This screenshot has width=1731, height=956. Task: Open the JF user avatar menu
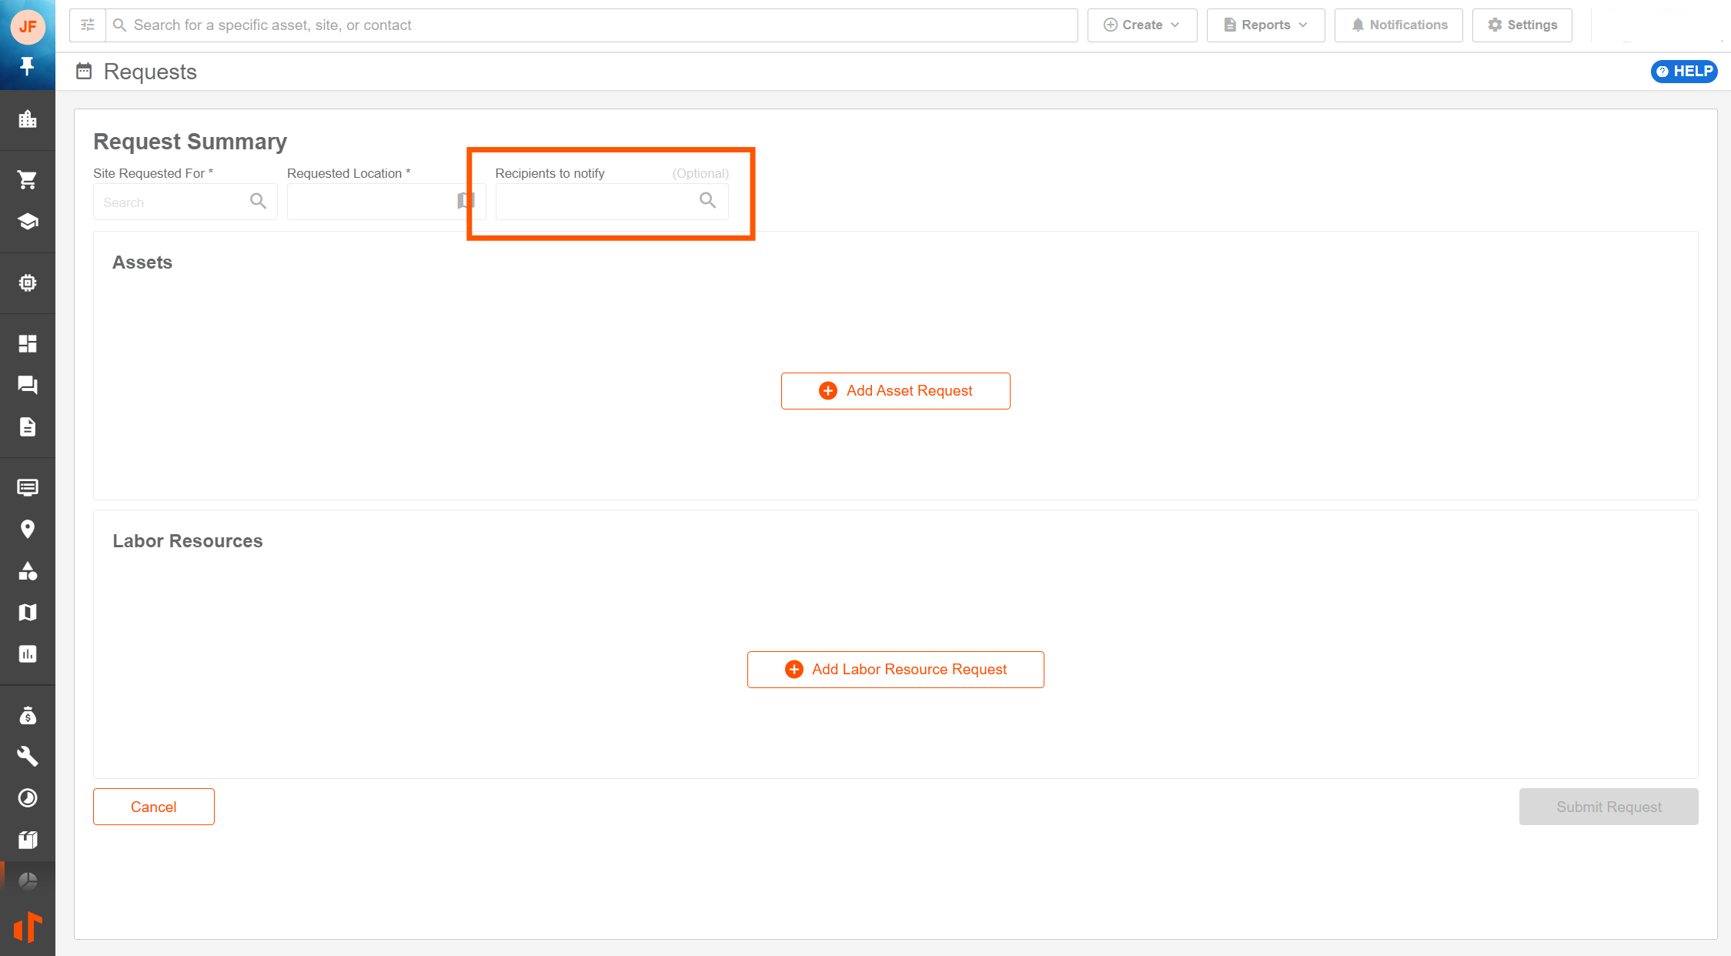click(x=28, y=27)
